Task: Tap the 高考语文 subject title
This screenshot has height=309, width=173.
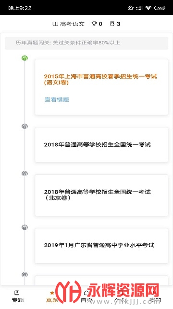Action: [x=72, y=24]
